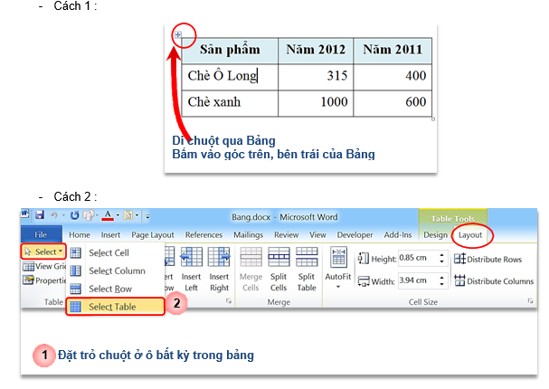549x389 pixels.
Task: Click the Split Table icon
Action: tap(307, 258)
